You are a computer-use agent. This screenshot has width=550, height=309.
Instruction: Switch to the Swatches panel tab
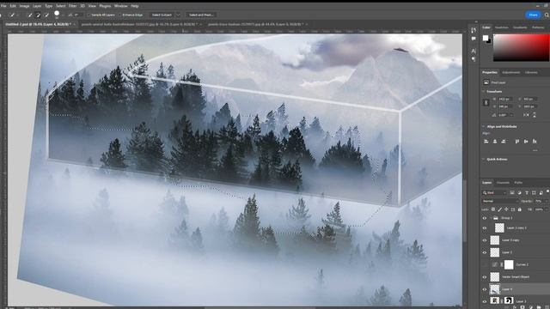[x=502, y=27]
